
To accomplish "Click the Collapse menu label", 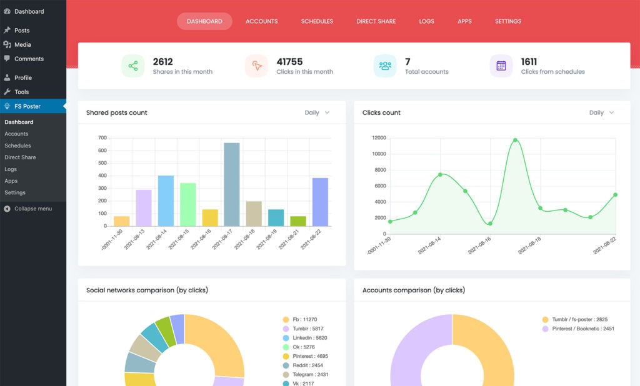I will coord(33,209).
